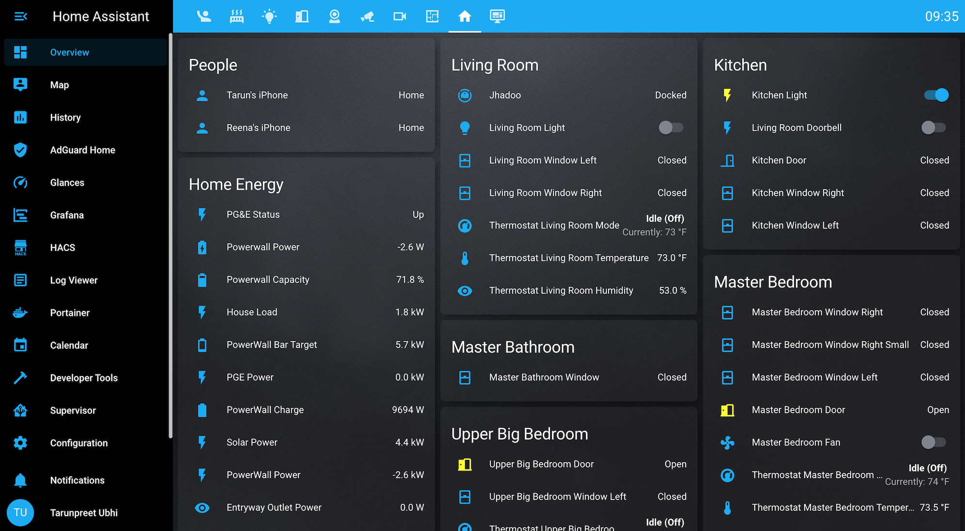965x531 pixels.
Task: Open Developer Tools from the sidebar
Action: point(84,378)
